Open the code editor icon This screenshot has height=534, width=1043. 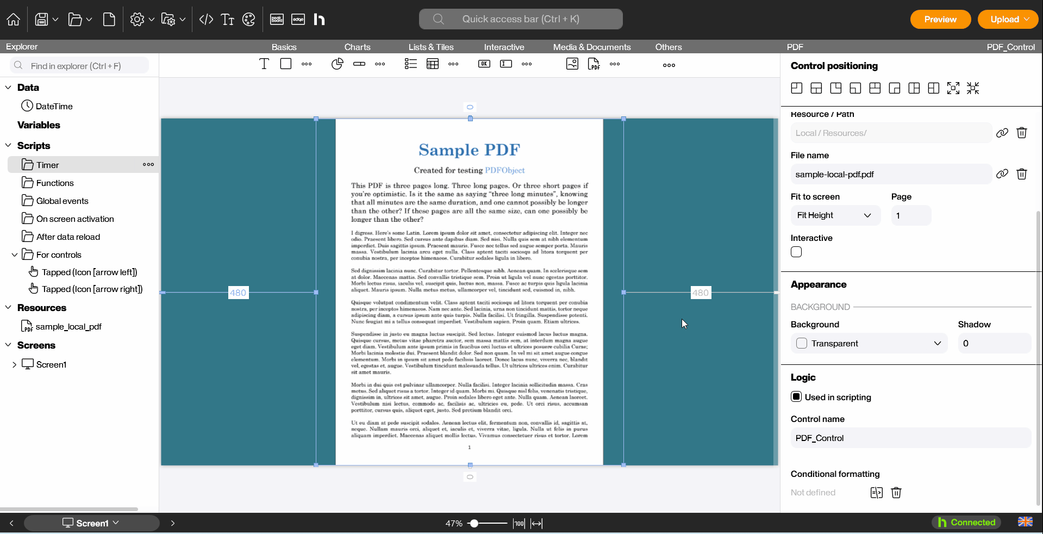tap(206, 20)
